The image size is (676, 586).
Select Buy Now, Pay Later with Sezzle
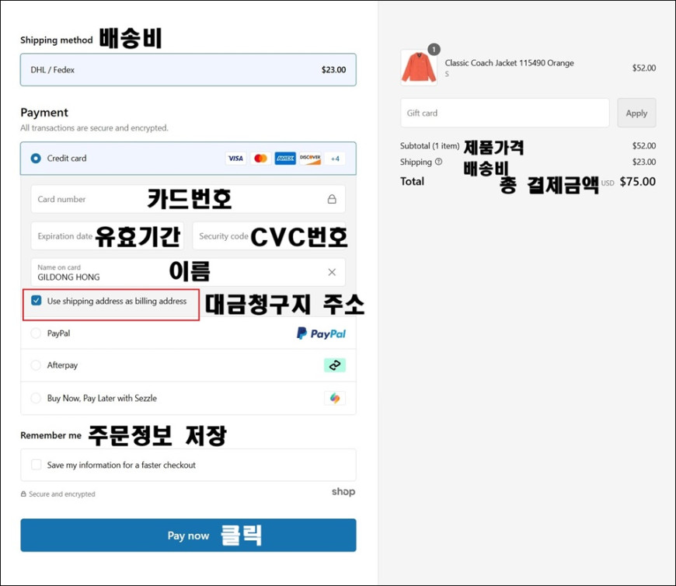36,398
